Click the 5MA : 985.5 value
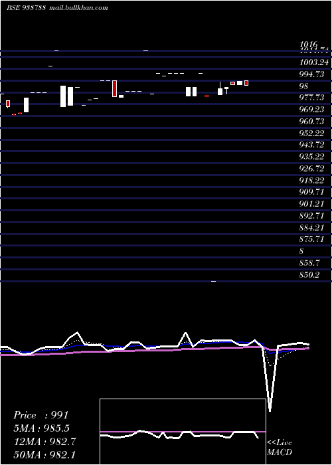 [x=42, y=428]
